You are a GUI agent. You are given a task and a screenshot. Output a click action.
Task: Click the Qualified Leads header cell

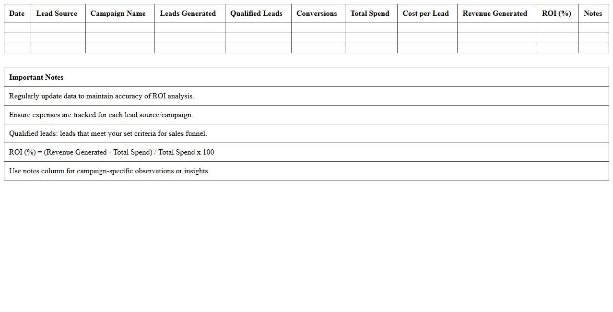point(256,13)
